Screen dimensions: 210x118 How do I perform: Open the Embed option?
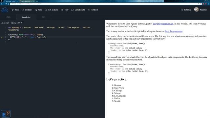93,10
